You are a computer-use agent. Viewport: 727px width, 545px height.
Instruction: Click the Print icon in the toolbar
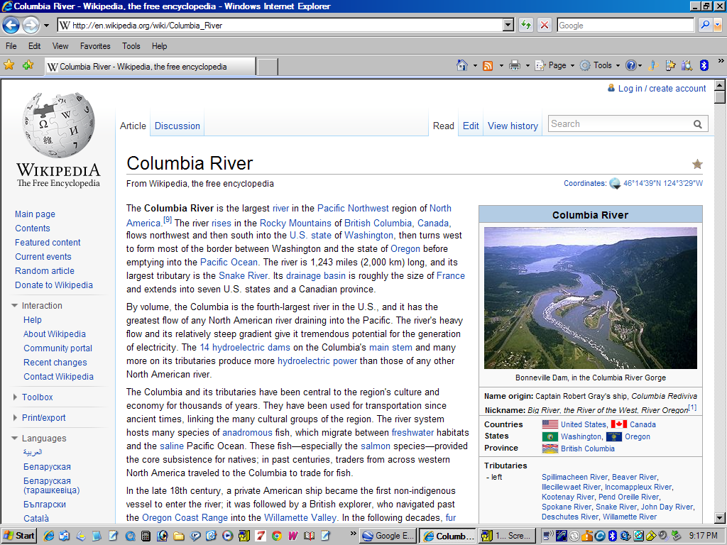click(x=515, y=66)
